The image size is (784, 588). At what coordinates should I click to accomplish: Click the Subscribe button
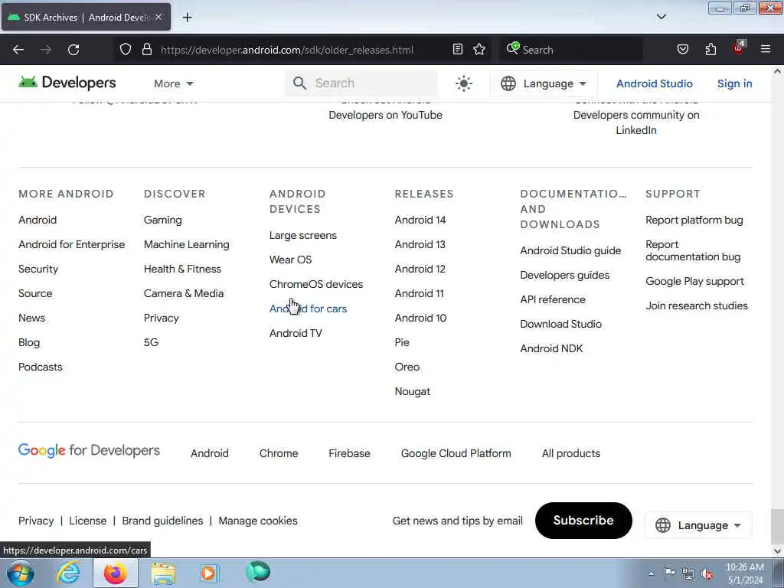pos(583,521)
